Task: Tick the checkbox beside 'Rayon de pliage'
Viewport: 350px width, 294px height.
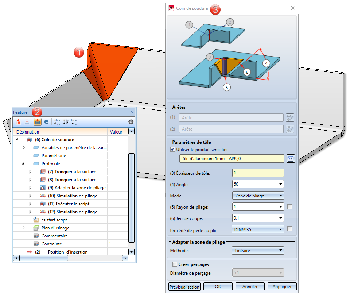Action: pyautogui.click(x=289, y=207)
